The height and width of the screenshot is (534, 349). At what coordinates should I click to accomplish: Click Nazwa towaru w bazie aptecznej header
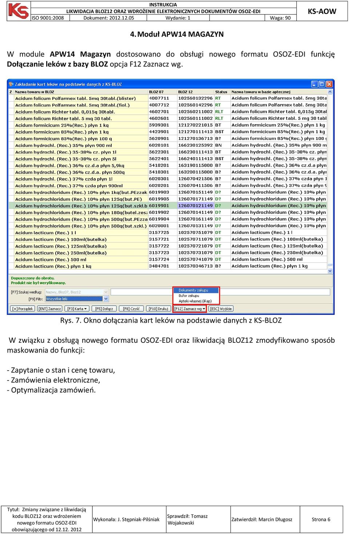click(279, 92)
